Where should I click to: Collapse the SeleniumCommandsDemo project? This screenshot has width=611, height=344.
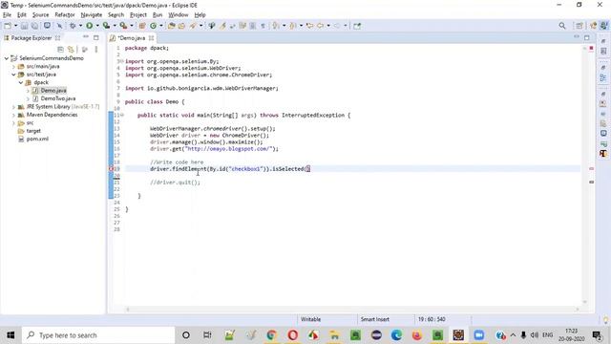(7, 58)
